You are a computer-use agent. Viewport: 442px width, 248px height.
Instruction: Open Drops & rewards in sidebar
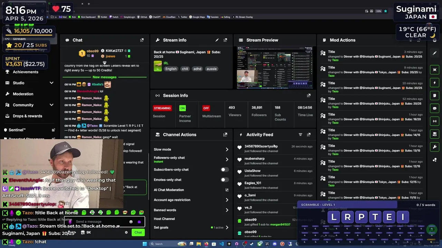pos(27,116)
